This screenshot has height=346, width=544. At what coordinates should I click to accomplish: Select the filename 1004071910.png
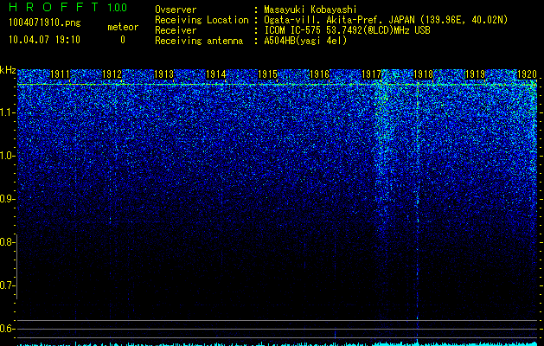point(45,22)
